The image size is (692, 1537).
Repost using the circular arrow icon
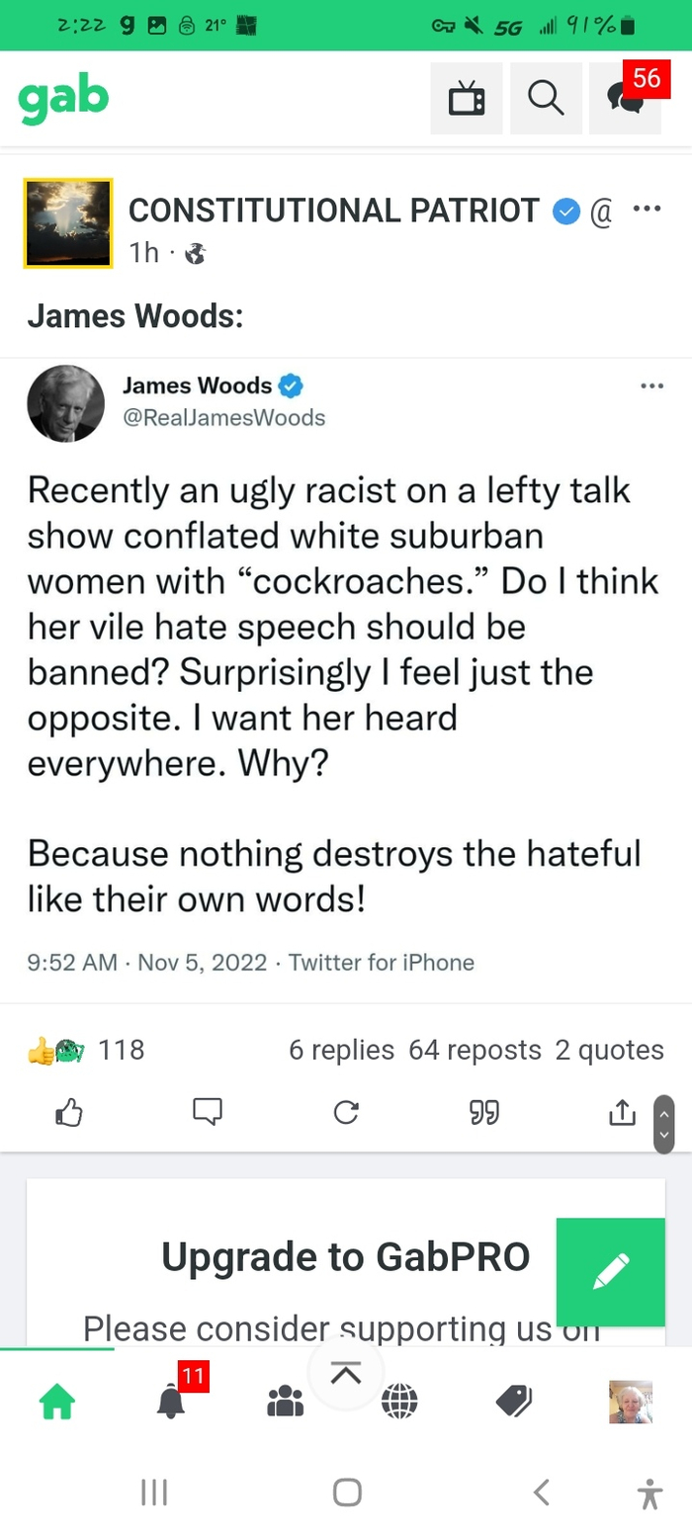pos(346,1113)
